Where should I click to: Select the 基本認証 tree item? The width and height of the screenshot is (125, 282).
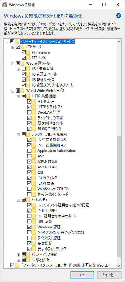[45, 243]
